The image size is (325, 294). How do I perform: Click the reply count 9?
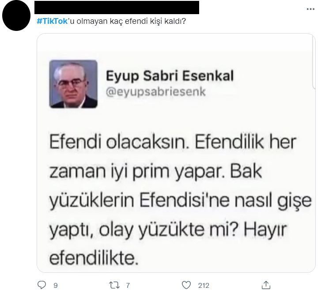coord(56,286)
